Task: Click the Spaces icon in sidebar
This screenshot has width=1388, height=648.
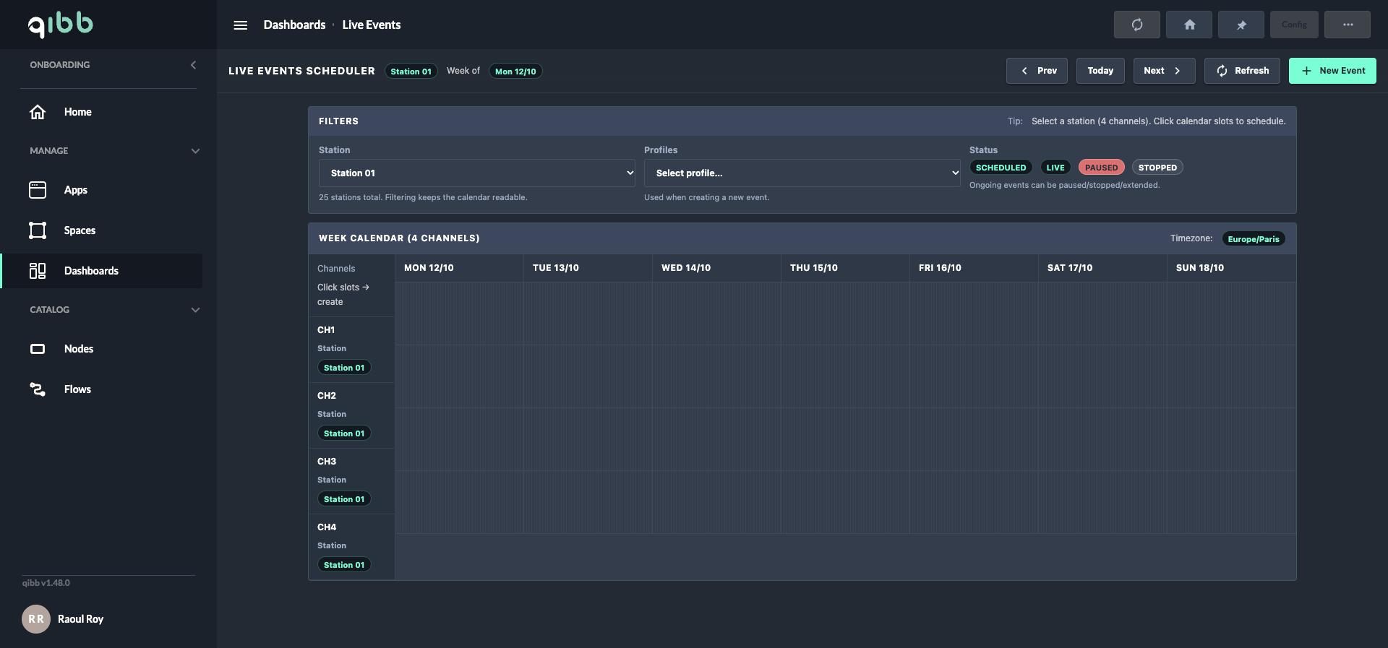Action: pos(38,230)
